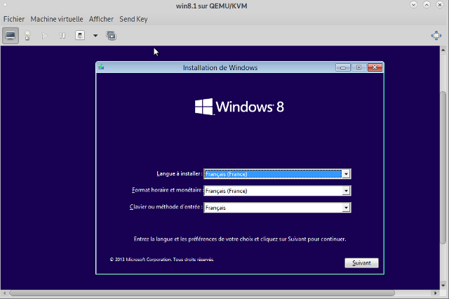
Task: Maximize the QEMU/KVM window
Action: click(427, 5)
